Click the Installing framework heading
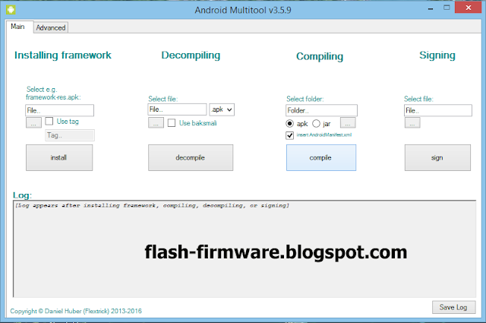The width and height of the screenshot is (486, 323). (63, 55)
